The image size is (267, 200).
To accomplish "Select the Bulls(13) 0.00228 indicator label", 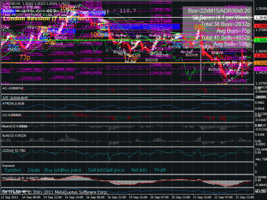I will [x=14, y=136].
